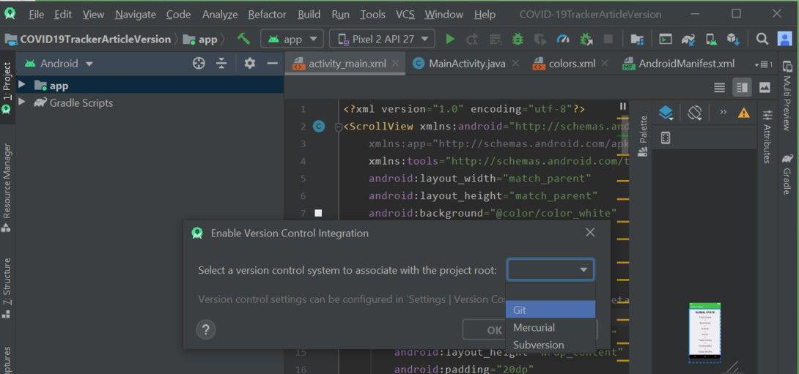Select Git from the dropdown list

point(551,310)
